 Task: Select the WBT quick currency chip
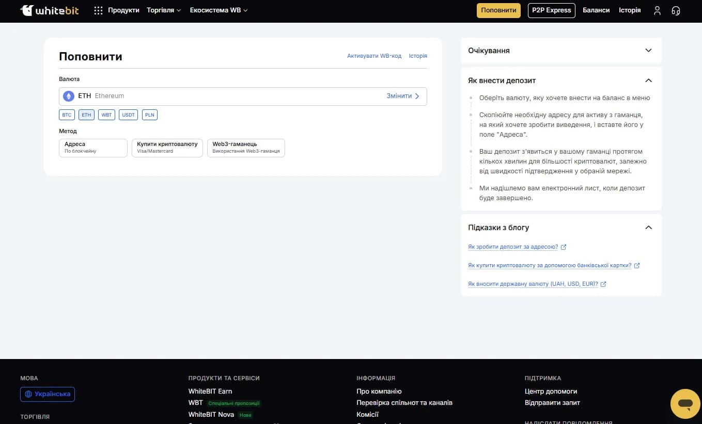106,115
